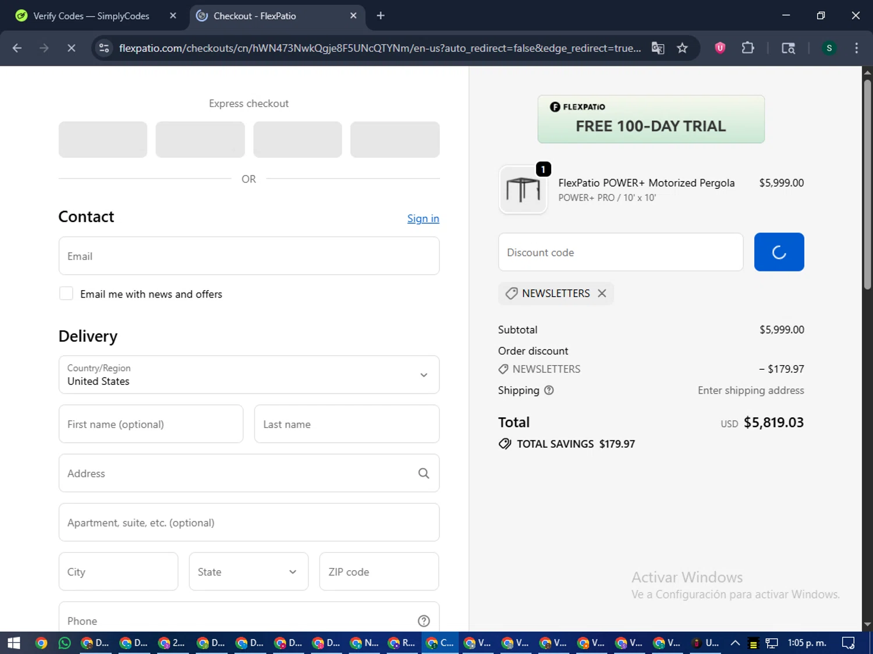
Task: Click the FlexPatio Free 100-Day Trial banner
Action: coord(651,119)
